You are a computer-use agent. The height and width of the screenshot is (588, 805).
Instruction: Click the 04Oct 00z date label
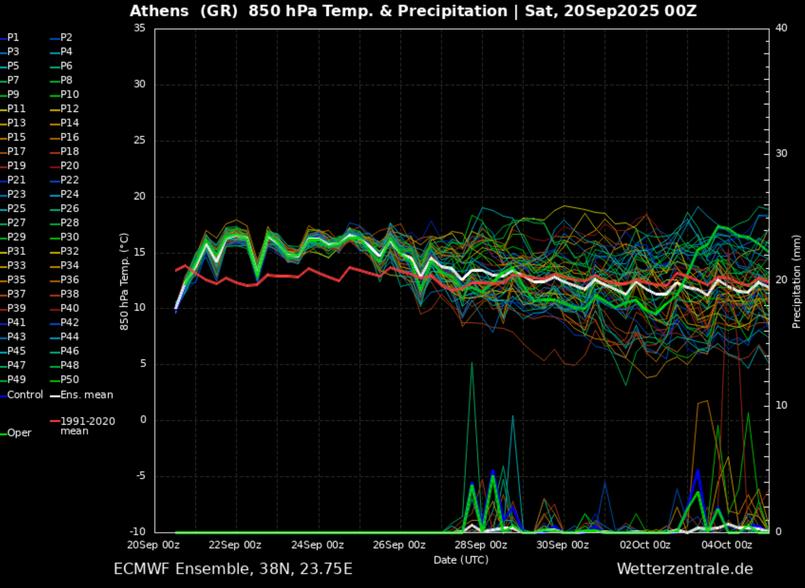tap(726, 545)
